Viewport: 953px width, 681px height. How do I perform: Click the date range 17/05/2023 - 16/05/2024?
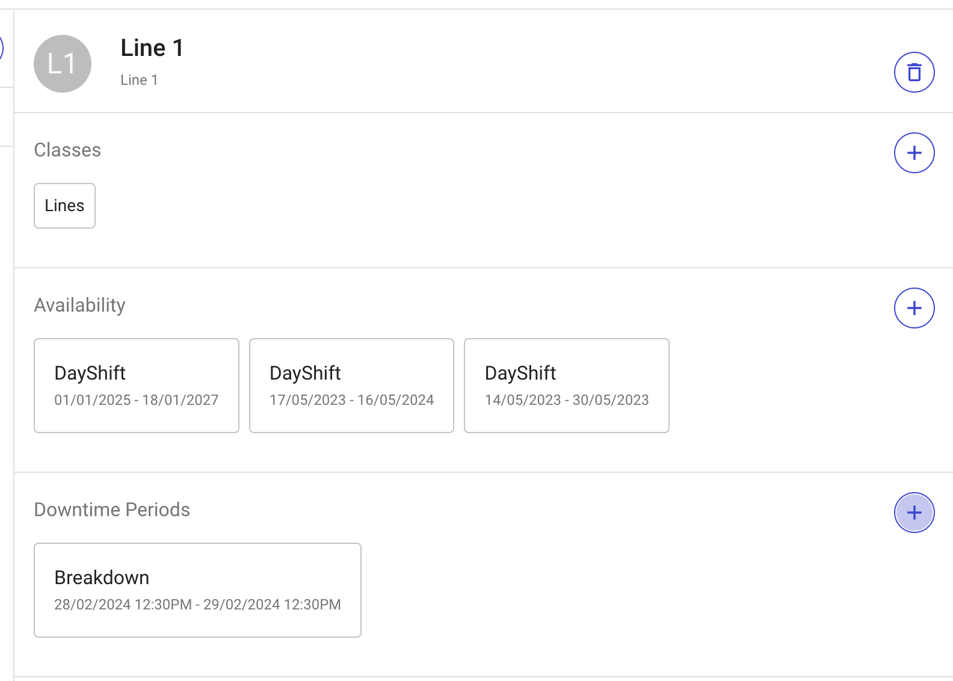351,400
